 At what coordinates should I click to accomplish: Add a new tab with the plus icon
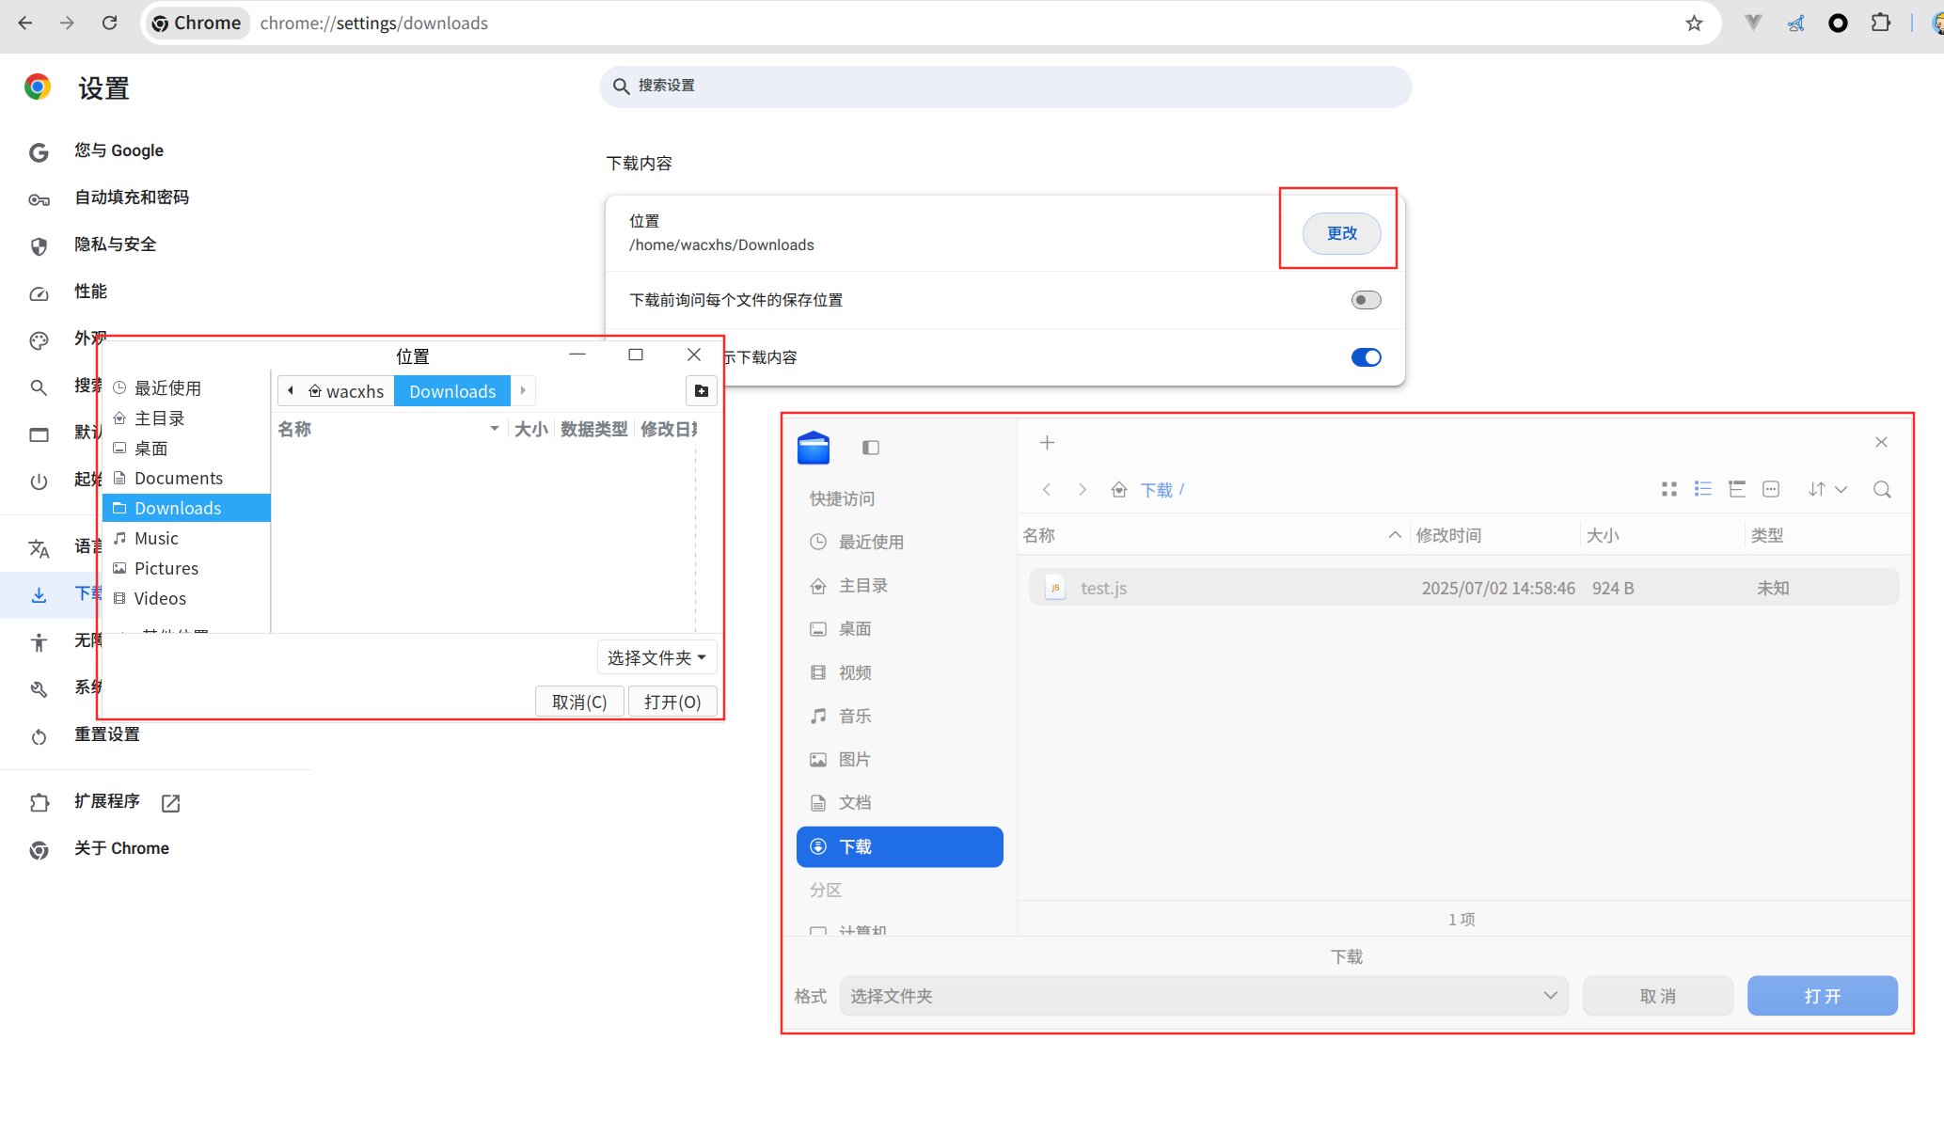click(x=1047, y=442)
